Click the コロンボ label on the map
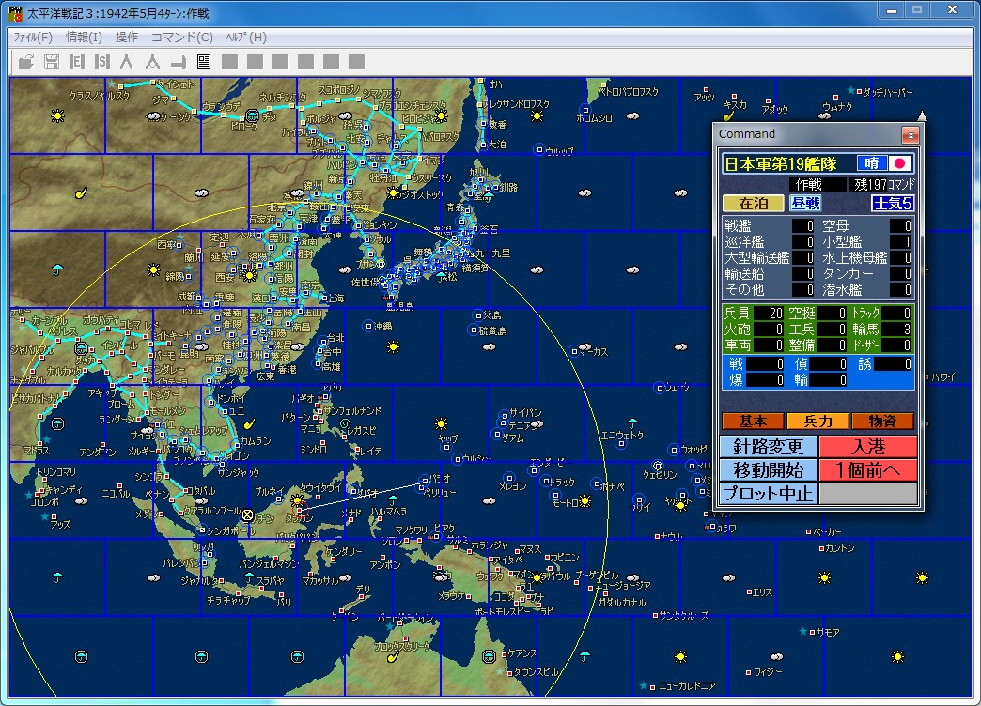981x706 pixels. click(44, 501)
